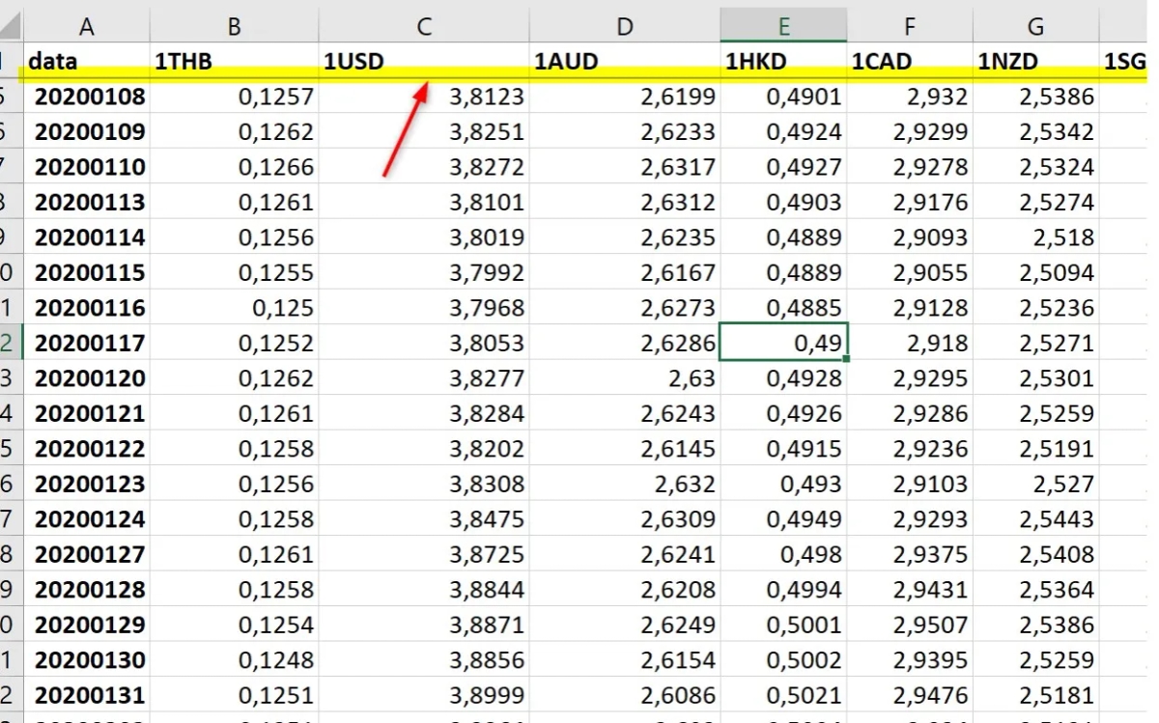
Task: Select the "1NZD" header cell
Action: [x=1034, y=62]
